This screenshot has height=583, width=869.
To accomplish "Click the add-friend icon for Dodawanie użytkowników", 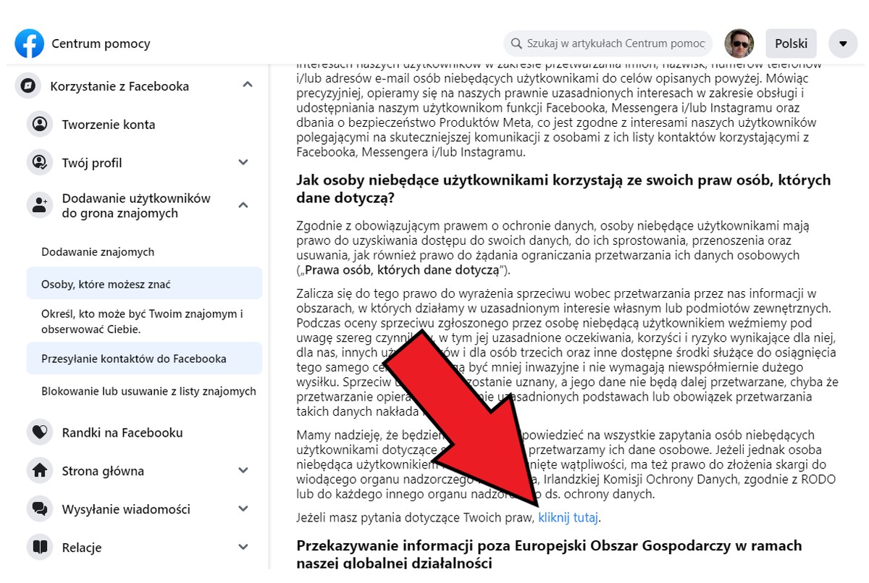I will [40, 206].
